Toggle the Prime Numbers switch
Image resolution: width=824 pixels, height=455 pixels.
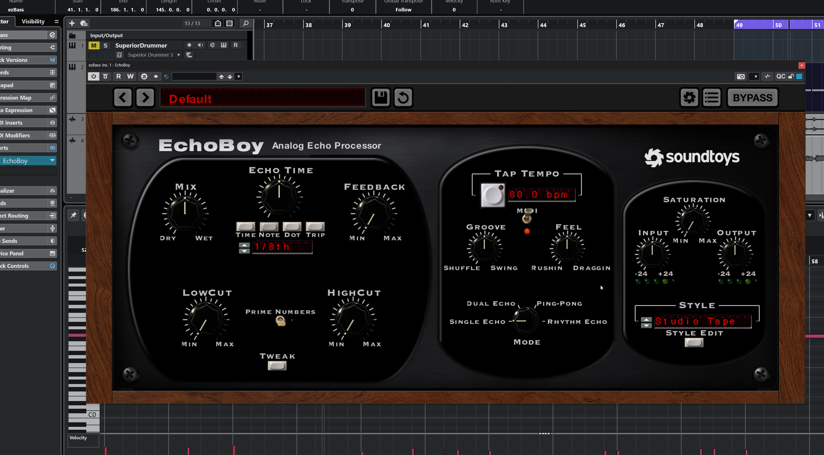click(x=280, y=321)
